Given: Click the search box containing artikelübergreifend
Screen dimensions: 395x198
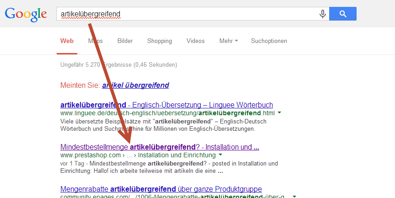Looking at the screenshot, I should (x=193, y=14).
